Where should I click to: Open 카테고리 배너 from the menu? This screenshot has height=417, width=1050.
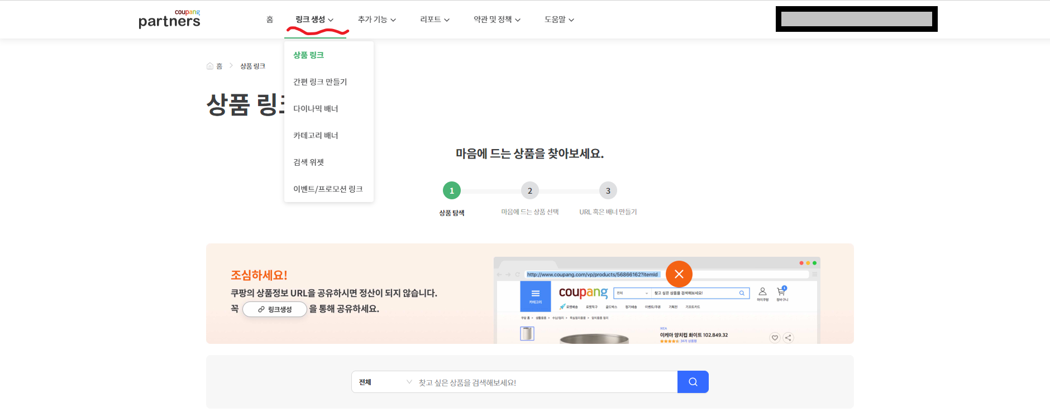pyautogui.click(x=328, y=135)
